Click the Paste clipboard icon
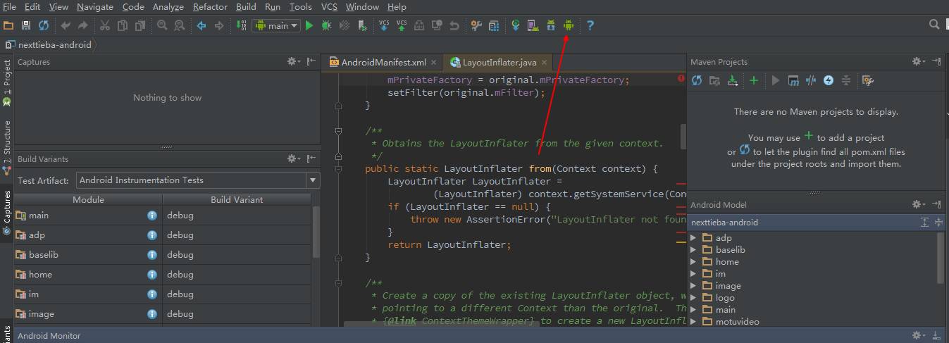The height and width of the screenshot is (343, 949). tap(140, 25)
